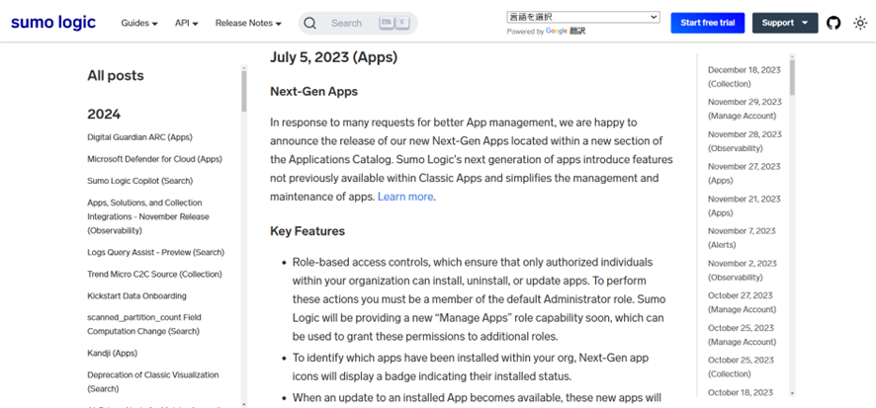Jump to October 25, 2023 (Collection)

click(x=741, y=367)
